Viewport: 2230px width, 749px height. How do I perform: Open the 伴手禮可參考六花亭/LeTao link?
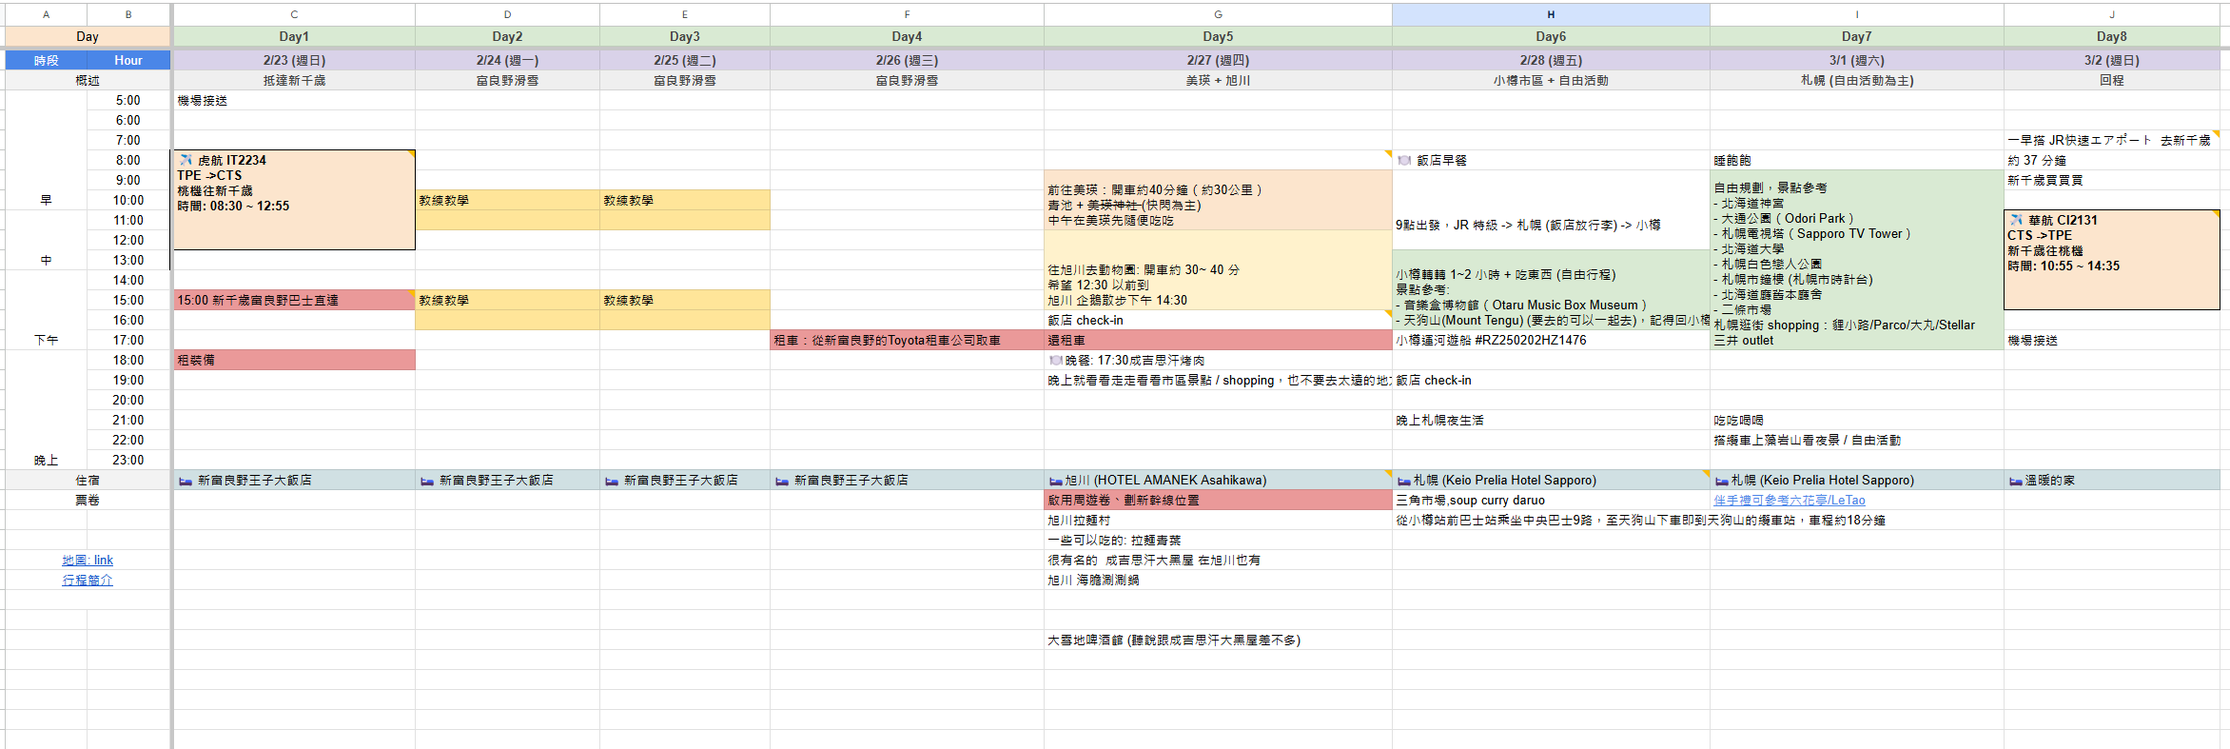tap(1789, 500)
